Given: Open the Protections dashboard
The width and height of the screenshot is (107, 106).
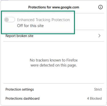Looking at the screenshot, I should (x=54, y=98).
